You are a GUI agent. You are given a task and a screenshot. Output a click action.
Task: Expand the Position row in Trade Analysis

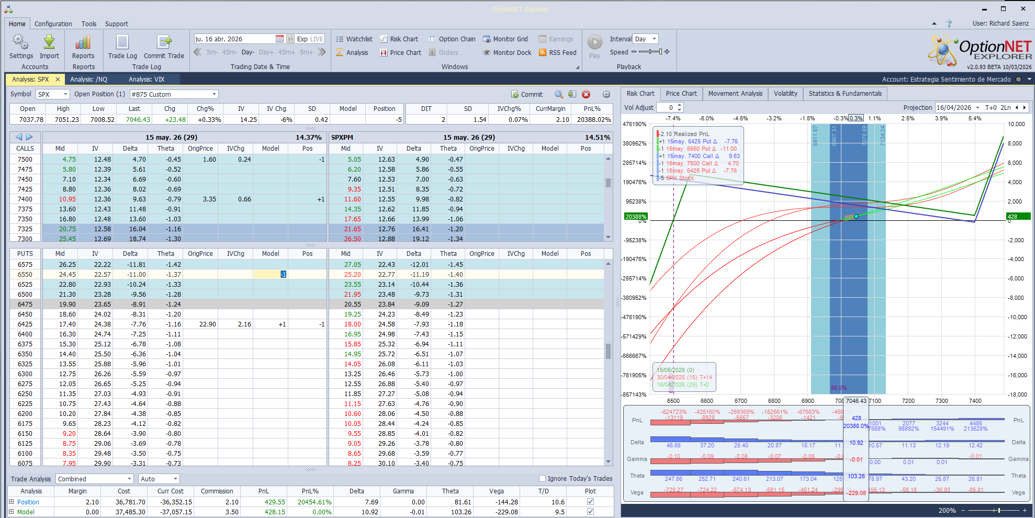12,502
